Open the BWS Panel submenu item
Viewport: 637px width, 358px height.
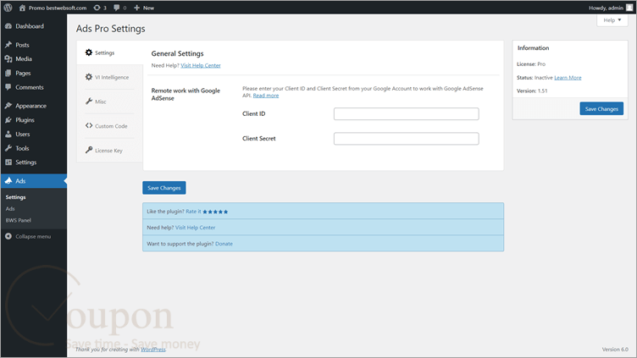19,220
